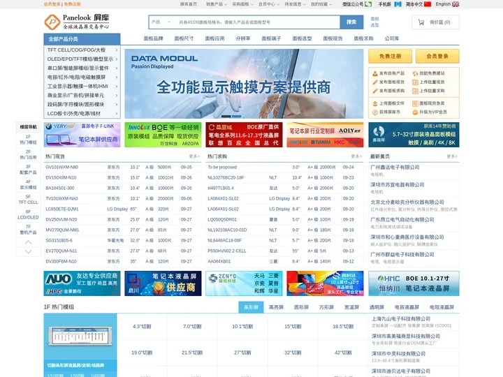
Task: Click the pencil icon beside 发布面板现货
Action: pyautogui.click(x=374, y=82)
